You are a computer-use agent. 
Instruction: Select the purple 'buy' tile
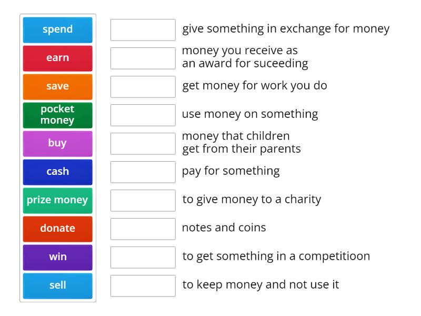point(57,144)
